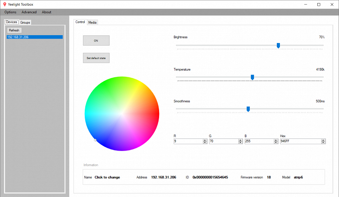The height and width of the screenshot is (197, 339).
Task: Switch to the Devices tab
Action: pos(11,22)
